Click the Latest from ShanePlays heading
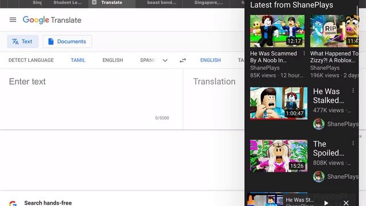366x206 pixels. pyautogui.click(x=292, y=5)
